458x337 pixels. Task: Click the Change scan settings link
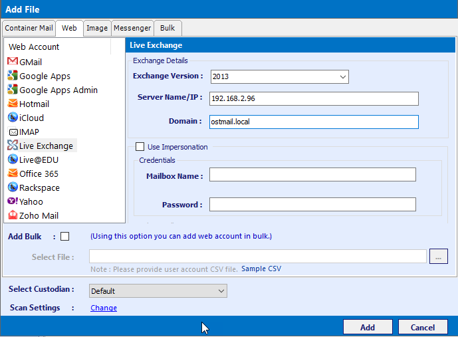[x=104, y=308]
